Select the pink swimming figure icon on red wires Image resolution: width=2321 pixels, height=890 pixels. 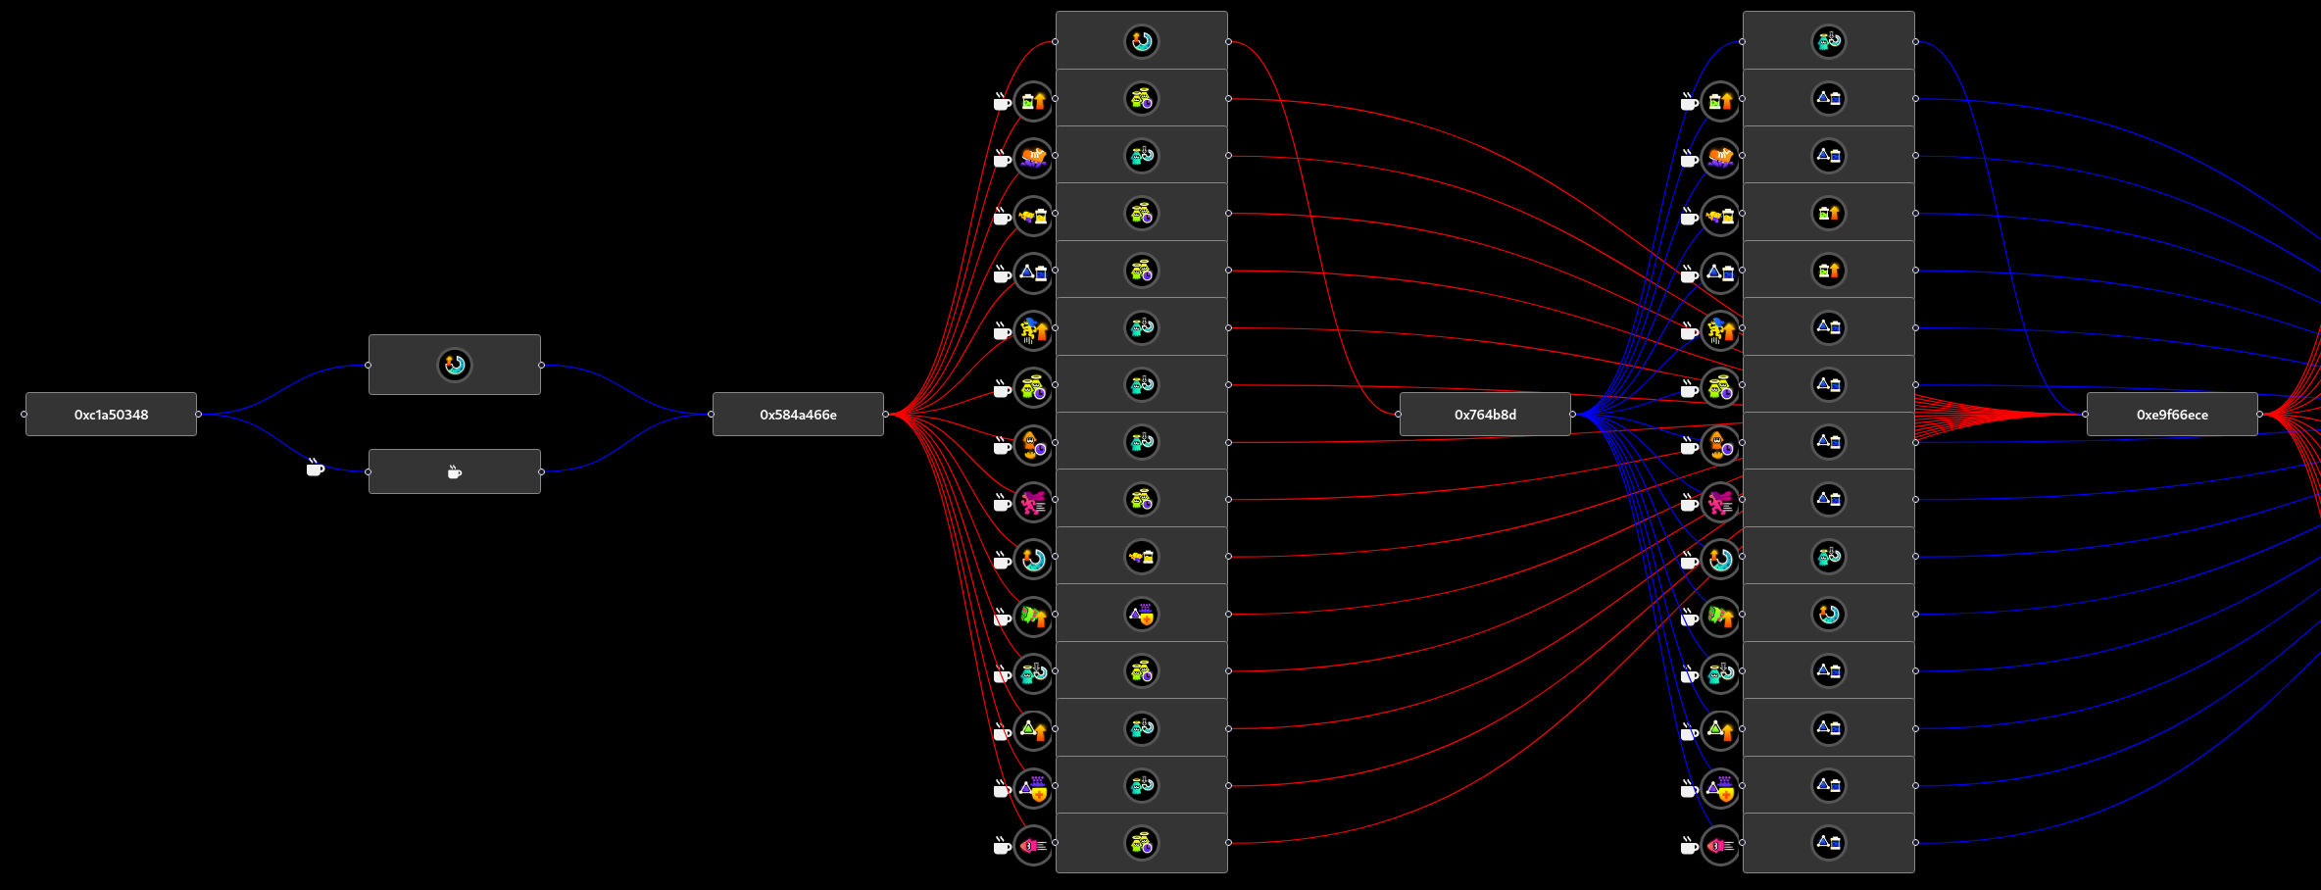(1033, 501)
